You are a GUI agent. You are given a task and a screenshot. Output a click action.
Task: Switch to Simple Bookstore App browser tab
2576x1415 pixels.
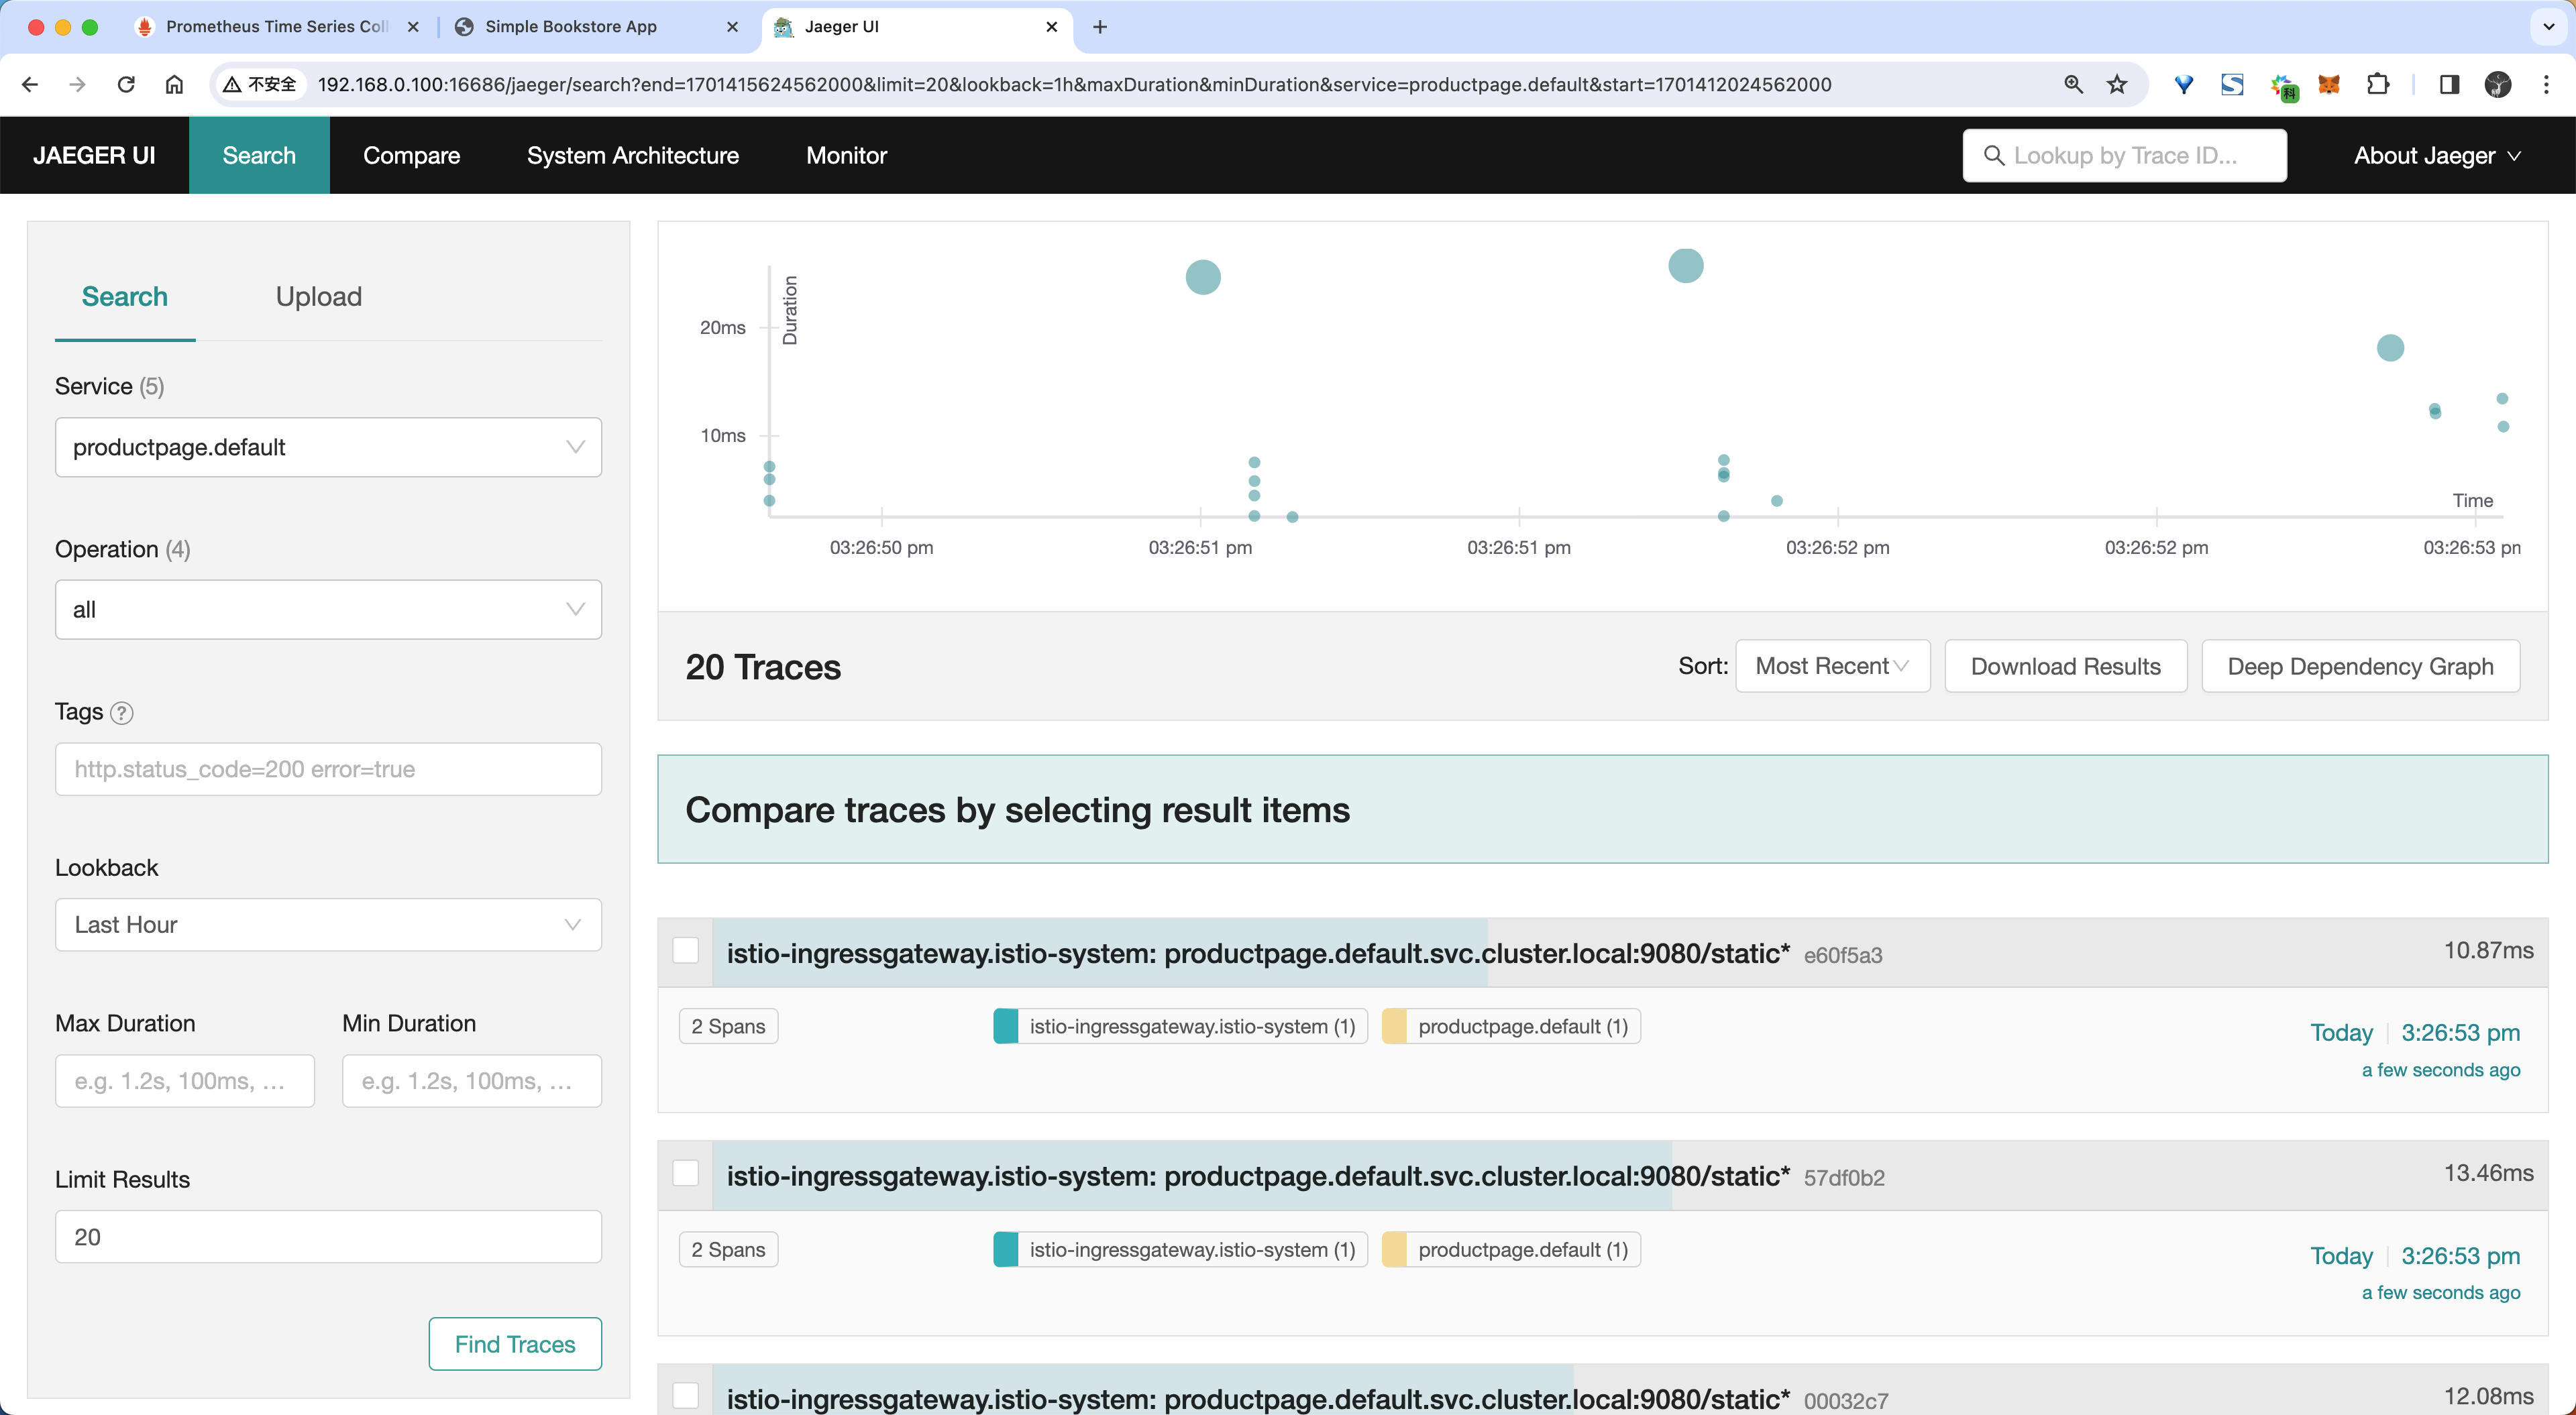tap(570, 27)
